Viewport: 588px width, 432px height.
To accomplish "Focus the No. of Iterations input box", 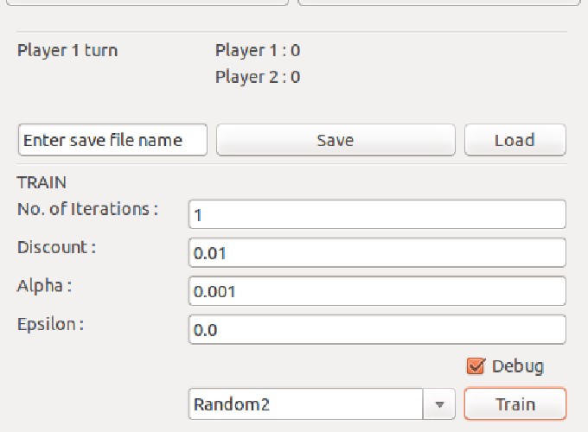I will click(377, 214).
